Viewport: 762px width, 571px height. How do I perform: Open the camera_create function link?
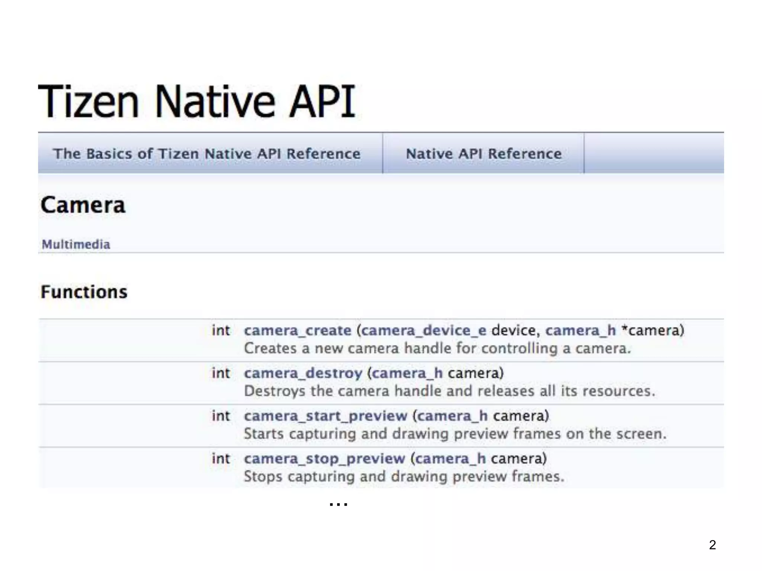pos(297,330)
